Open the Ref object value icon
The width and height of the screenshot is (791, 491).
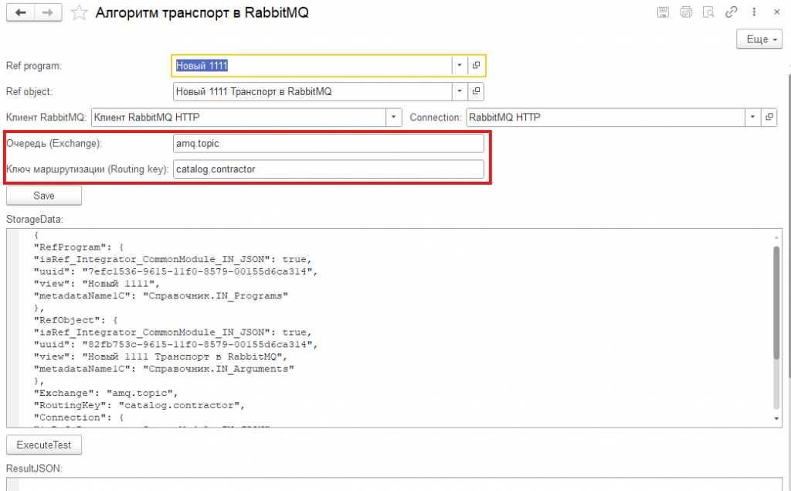pos(477,92)
